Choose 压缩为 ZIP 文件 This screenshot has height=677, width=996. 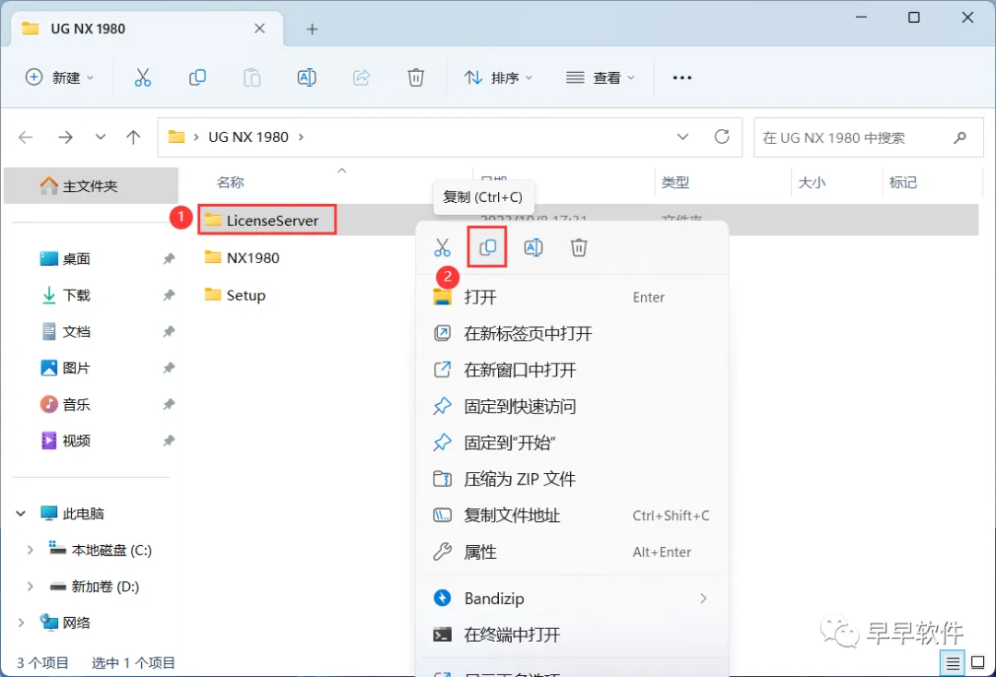572,479
